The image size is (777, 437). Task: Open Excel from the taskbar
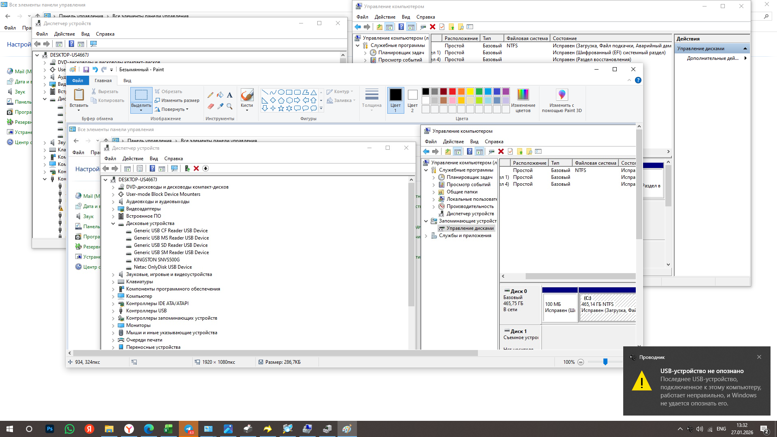coord(168,429)
